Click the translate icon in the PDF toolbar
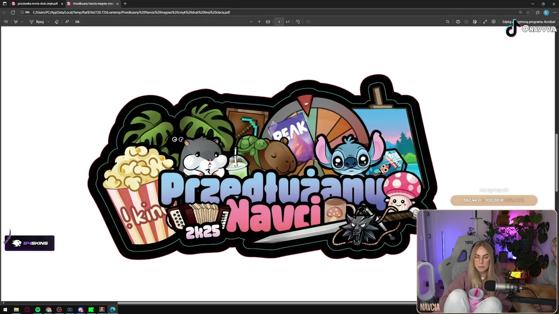The width and height of the screenshot is (559, 314). (x=77, y=21)
